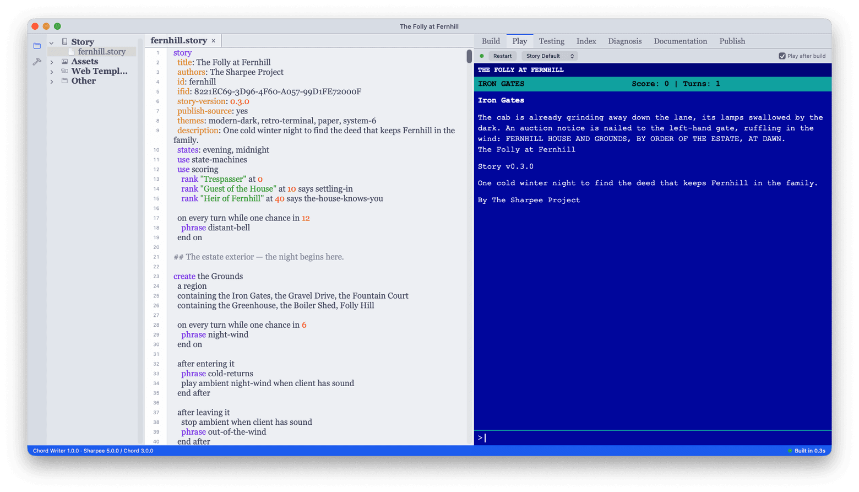Restart the story playthrough

click(502, 56)
